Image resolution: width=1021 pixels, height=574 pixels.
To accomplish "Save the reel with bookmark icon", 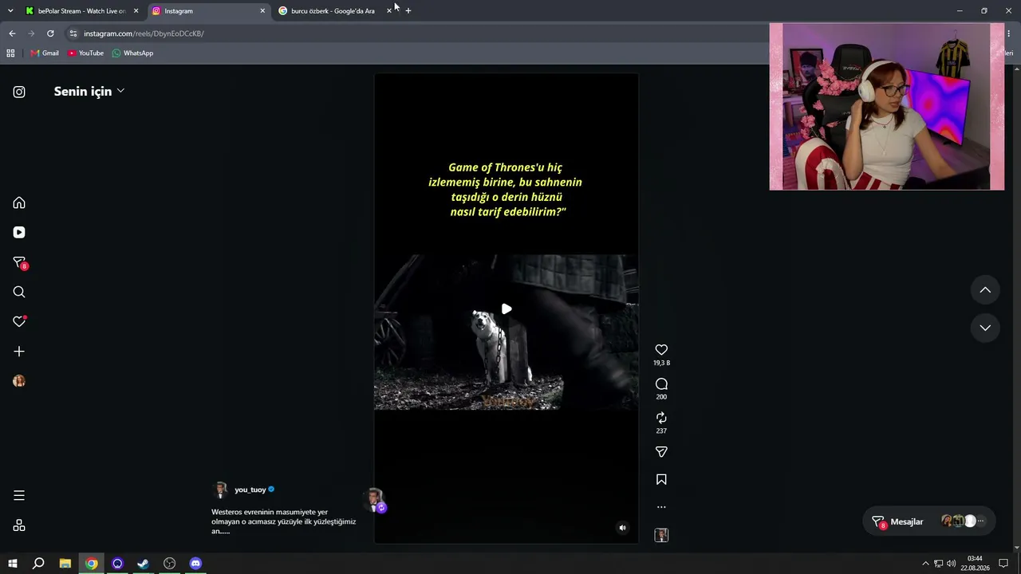I will 661,480.
